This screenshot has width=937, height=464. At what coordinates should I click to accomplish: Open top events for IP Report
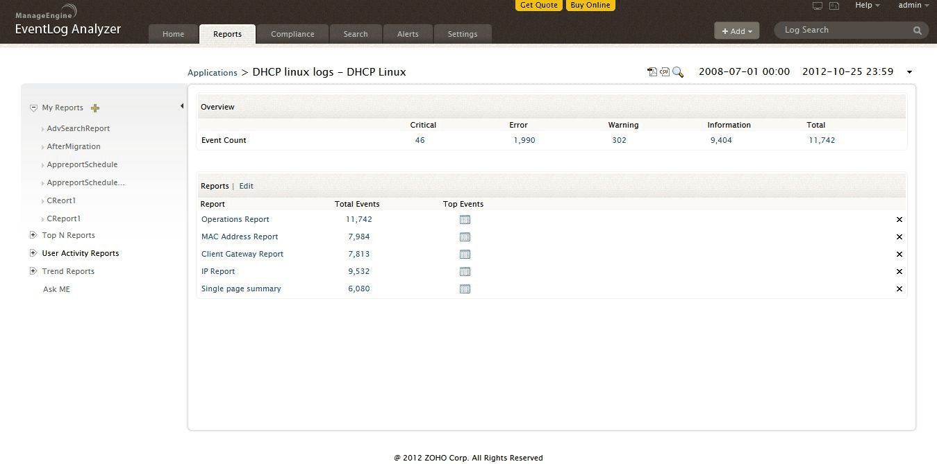[x=465, y=272]
